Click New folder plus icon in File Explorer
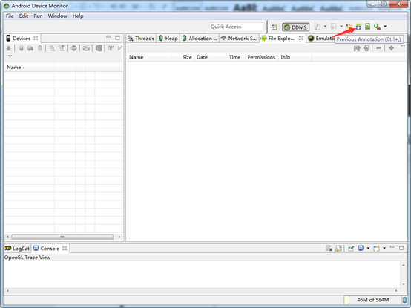411x308 pixels. 392,48
